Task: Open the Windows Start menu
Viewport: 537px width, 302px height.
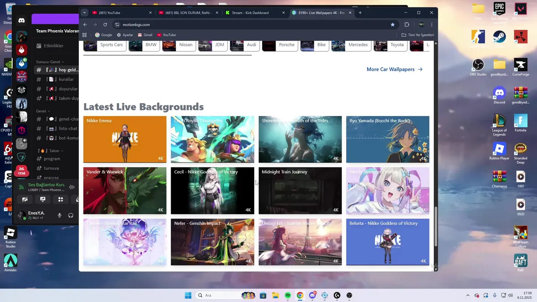Action: (x=188, y=295)
